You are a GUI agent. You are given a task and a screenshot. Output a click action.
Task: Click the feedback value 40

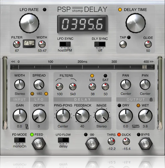(82, 126)
